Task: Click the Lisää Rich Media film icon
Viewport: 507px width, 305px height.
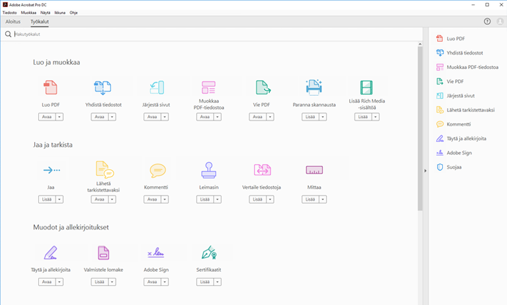Action: [367, 87]
